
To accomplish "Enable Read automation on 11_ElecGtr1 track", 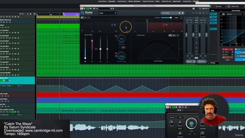I will [13, 33].
